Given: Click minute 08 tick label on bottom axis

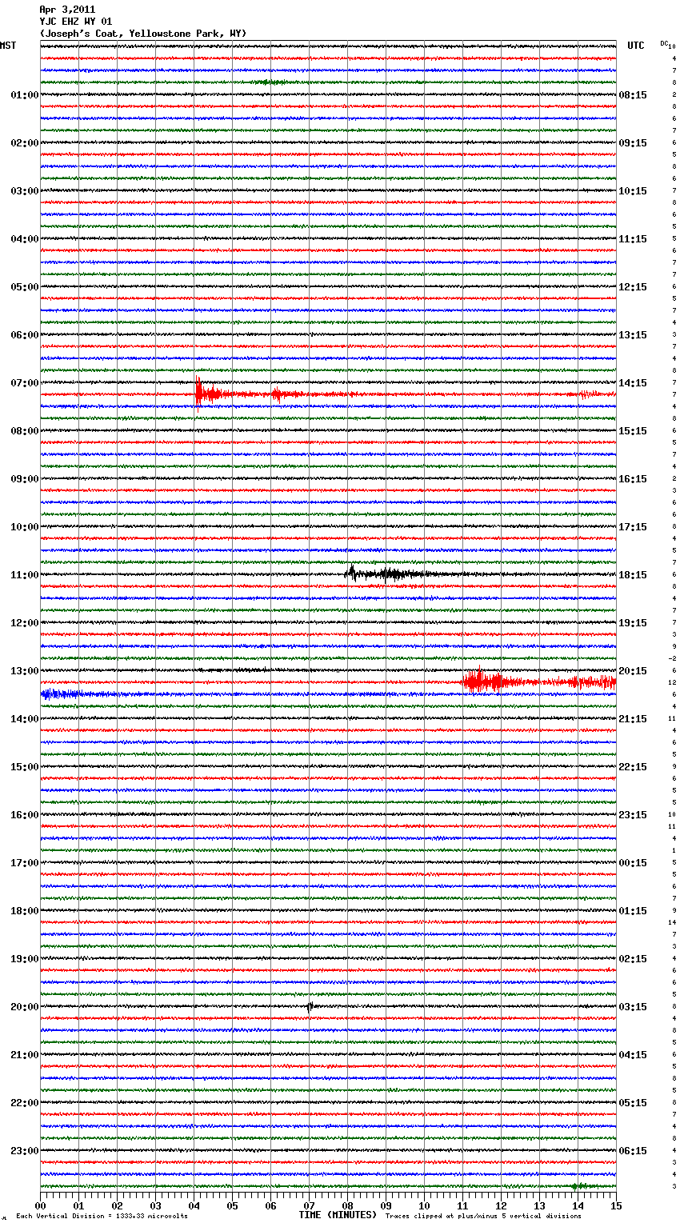Looking at the screenshot, I should click(x=347, y=1205).
